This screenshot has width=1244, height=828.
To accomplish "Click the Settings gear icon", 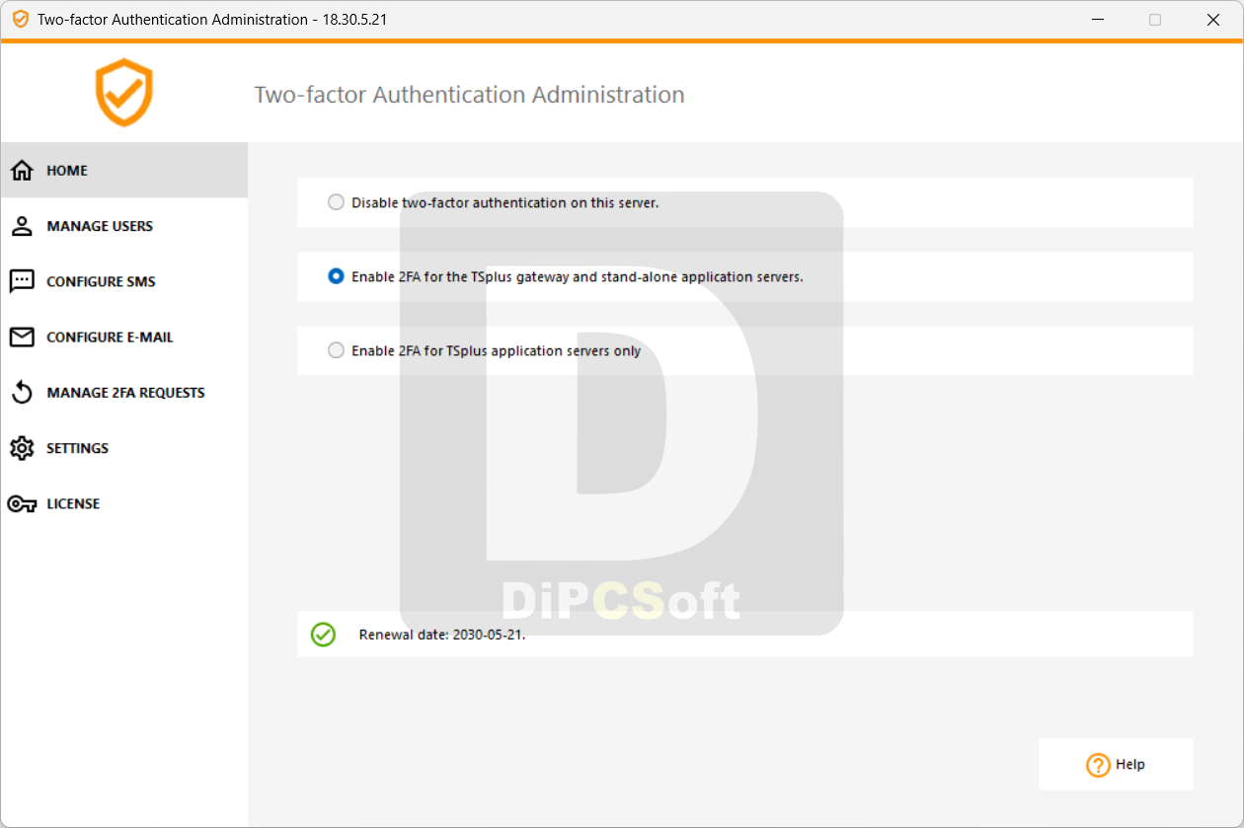I will (x=22, y=448).
